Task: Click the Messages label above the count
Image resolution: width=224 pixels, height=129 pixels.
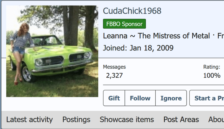Action: tap(114, 67)
